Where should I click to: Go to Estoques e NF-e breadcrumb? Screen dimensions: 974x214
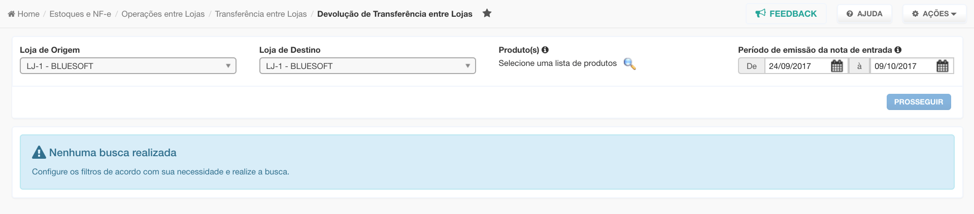tap(80, 14)
